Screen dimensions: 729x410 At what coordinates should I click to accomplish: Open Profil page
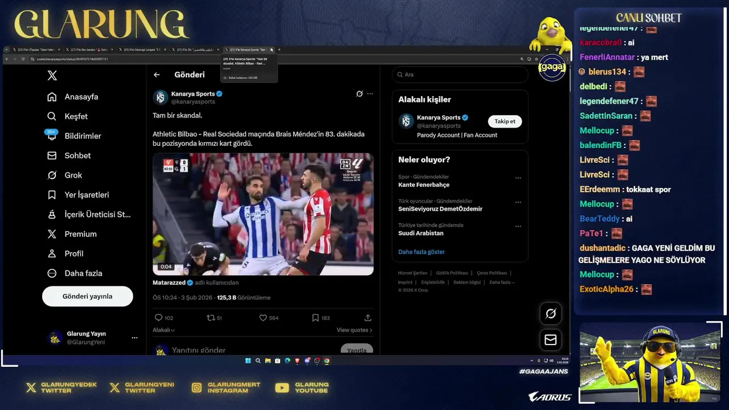coord(65,253)
